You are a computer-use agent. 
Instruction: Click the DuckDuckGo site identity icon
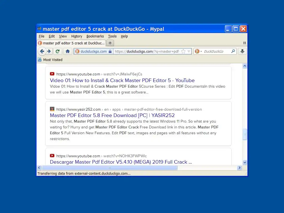(x=77, y=51)
